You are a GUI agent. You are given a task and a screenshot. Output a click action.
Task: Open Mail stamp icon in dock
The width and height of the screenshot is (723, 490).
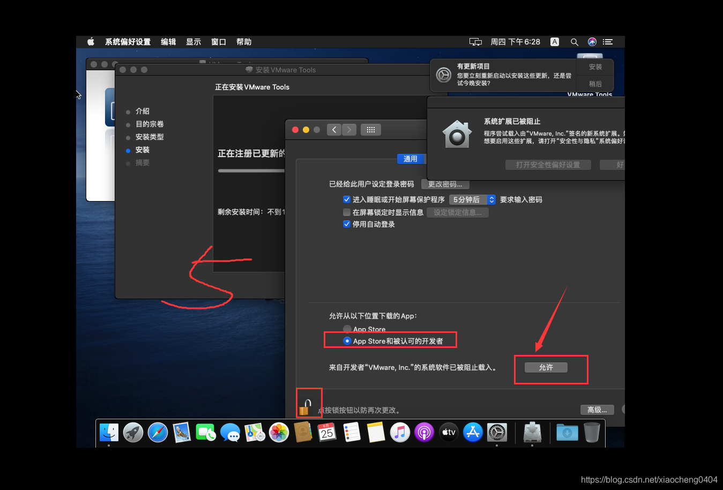tap(182, 433)
